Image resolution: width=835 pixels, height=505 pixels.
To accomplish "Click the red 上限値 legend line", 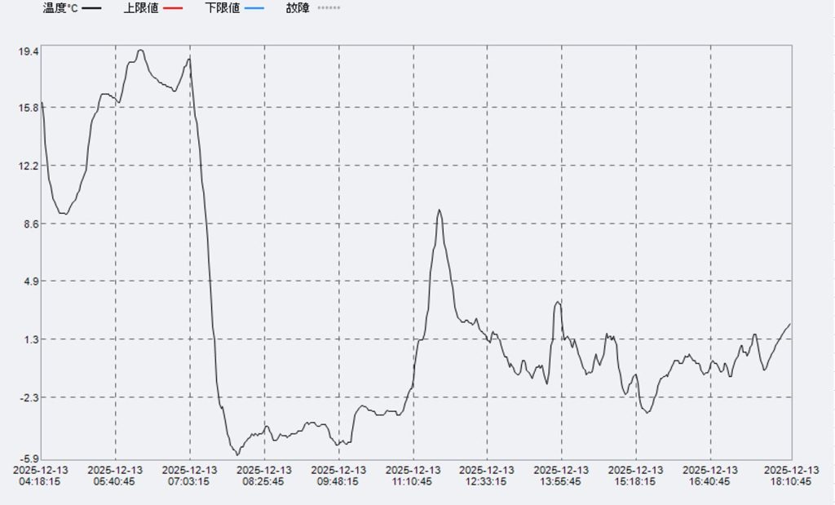I will pos(172,8).
